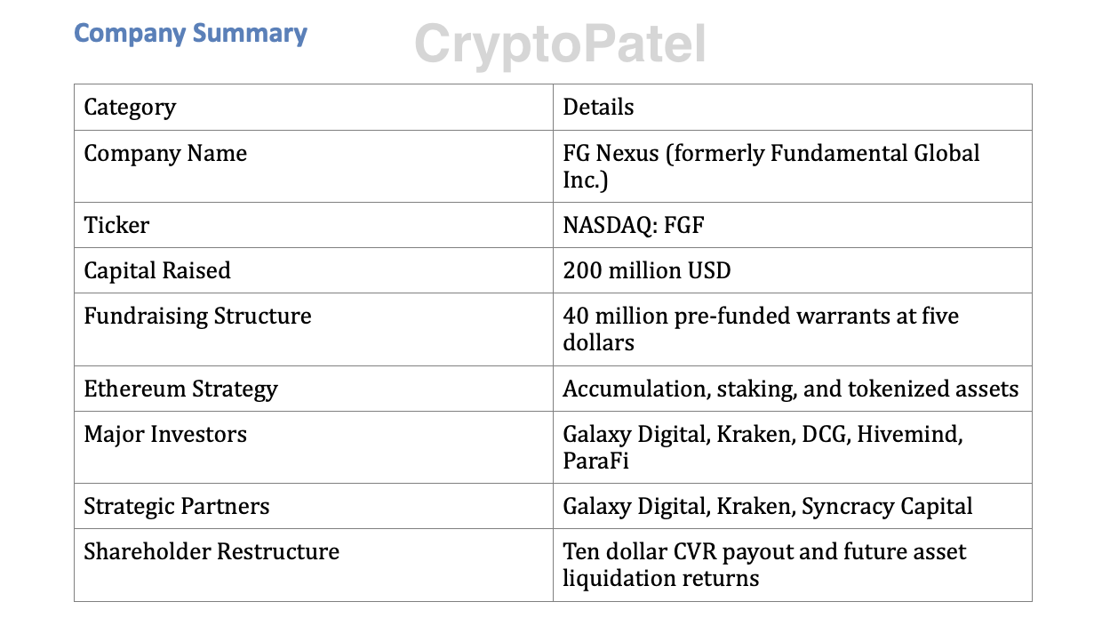Screen dimensions: 1102x642
Task: Click the Capital Raised label cell
Action: click(157, 270)
